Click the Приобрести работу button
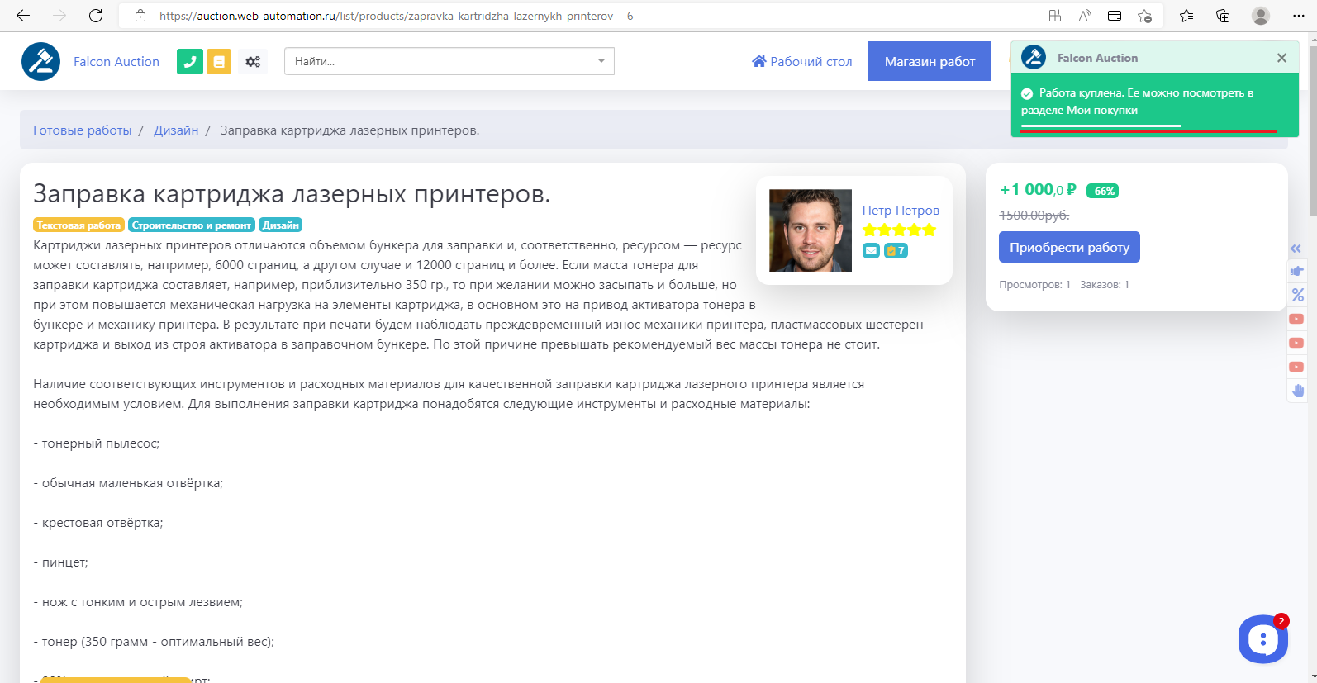This screenshot has height=683, width=1317. click(1069, 248)
